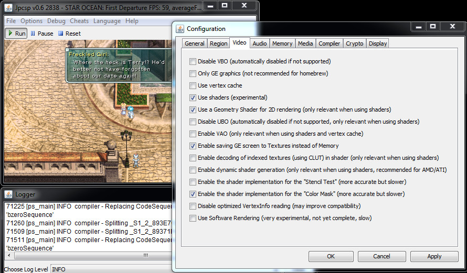467x273 pixels.
Task: Enable Use vertex cache option
Action: (x=193, y=85)
